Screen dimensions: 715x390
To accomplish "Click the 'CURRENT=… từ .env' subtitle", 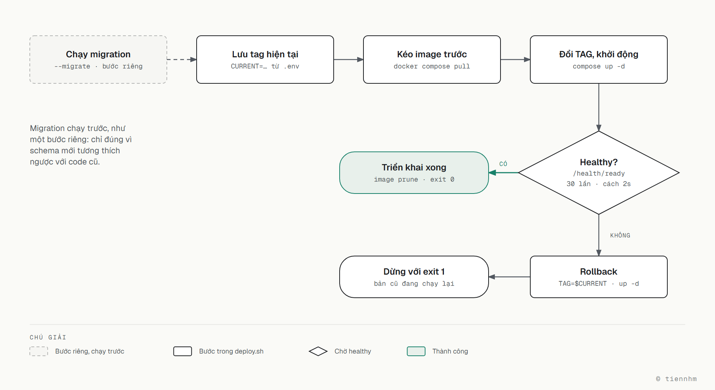I will click(265, 66).
